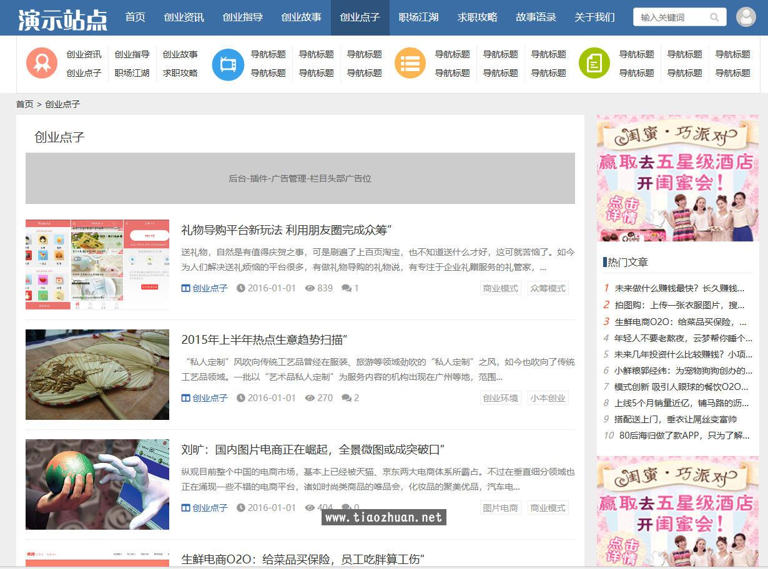The image size is (768, 569).
Task: Open hot article 搭配送上门
Action: click(x=676, y=419)
